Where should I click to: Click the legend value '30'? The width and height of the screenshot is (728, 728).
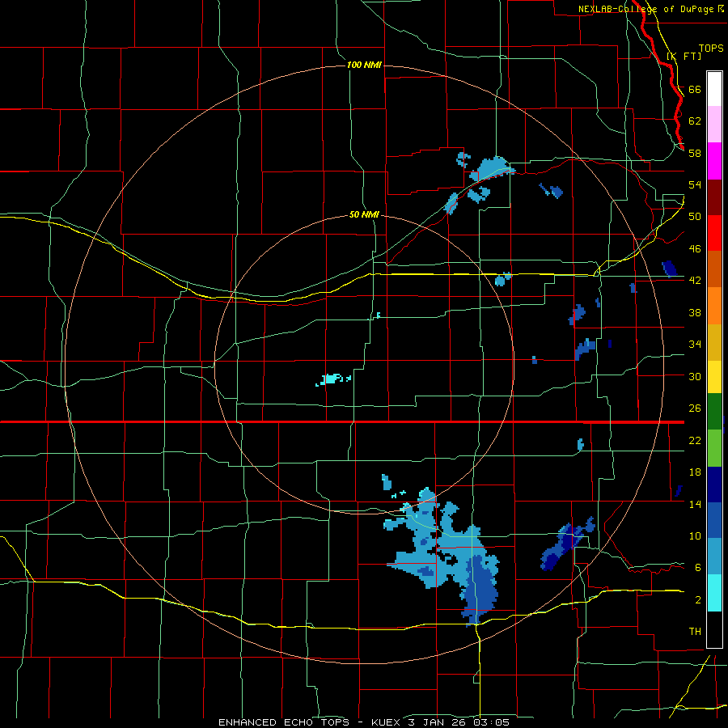[695, 376]
